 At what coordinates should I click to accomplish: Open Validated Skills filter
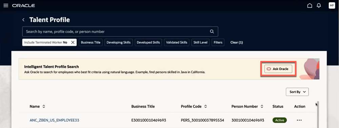(x=177, y=43)
